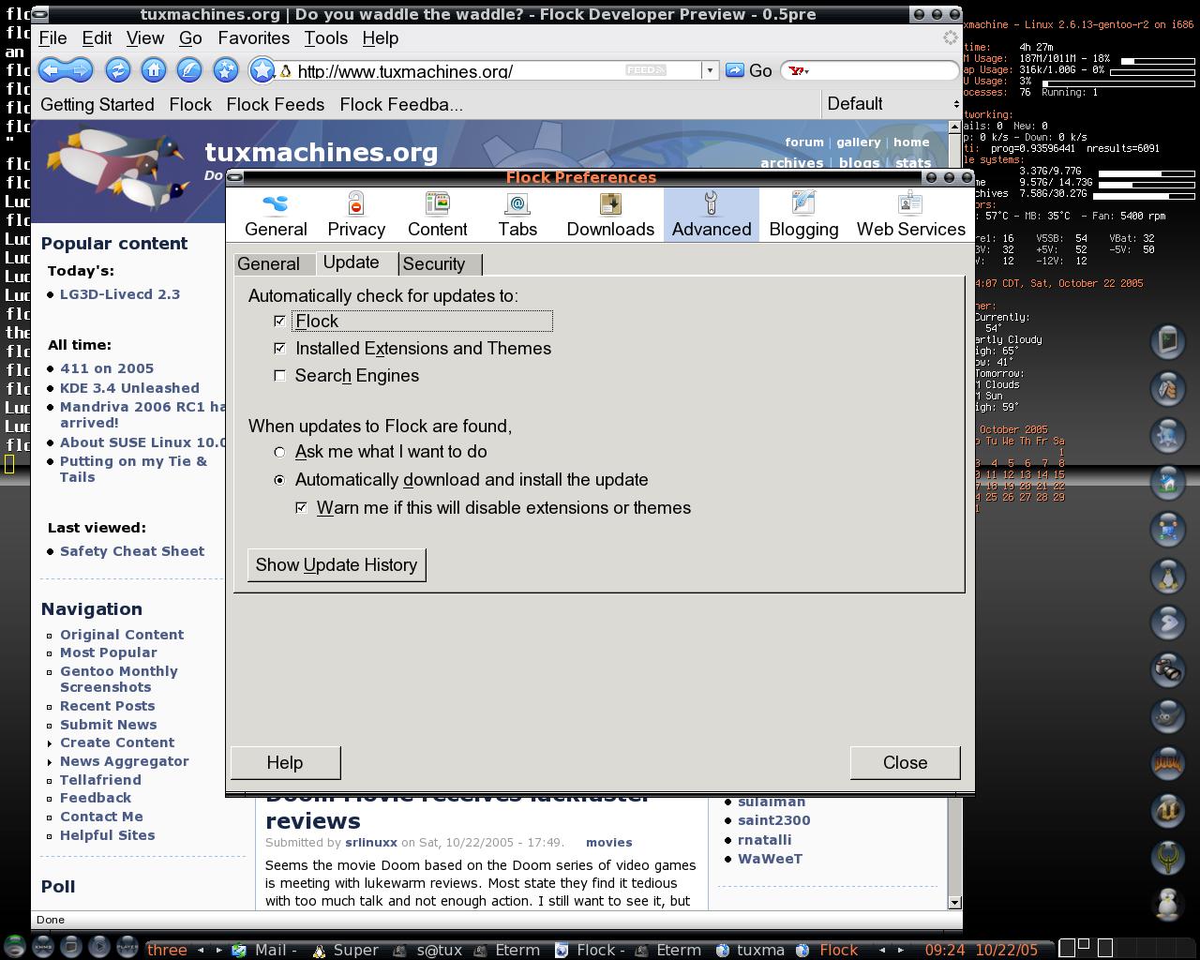Open the File menu
This screenshot has width=1200, height=960.
pyautogui.click(x=52, y=38)
